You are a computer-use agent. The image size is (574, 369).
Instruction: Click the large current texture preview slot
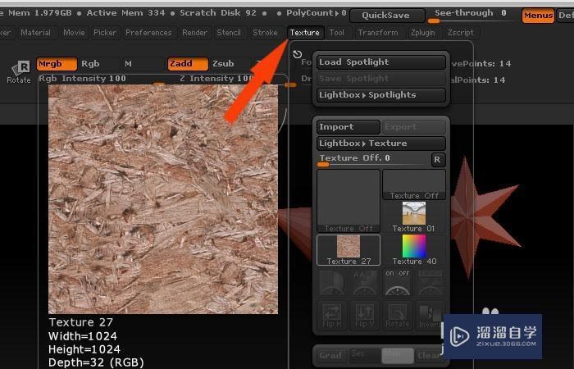point(348,201)
